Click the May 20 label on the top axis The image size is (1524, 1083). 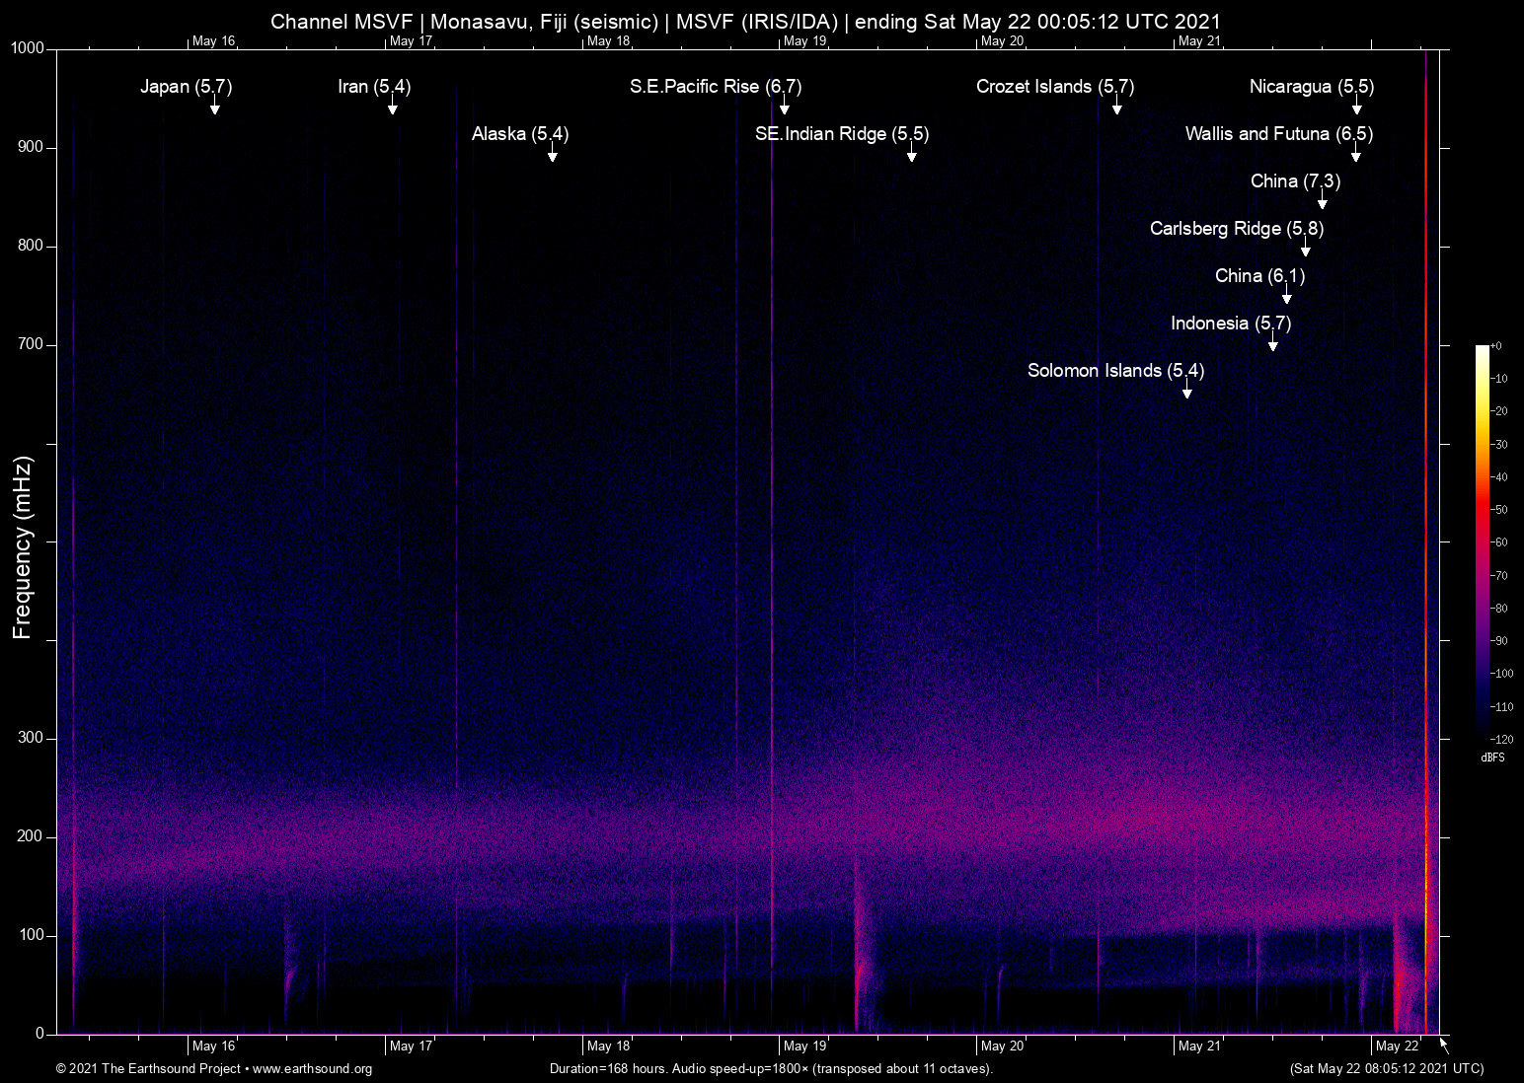(1003, 40)
